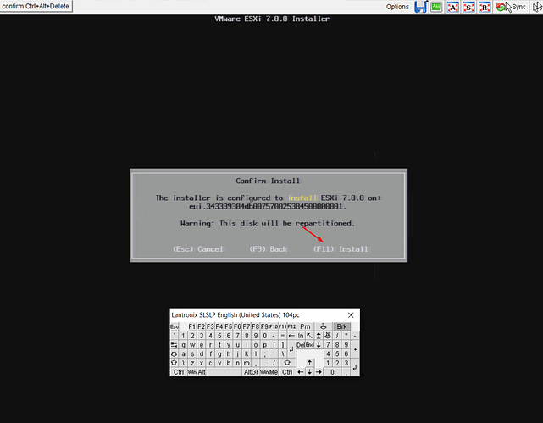Viewport: 543px width, 423px height.
Task: Click the 'A' auto-scale icon in toolbar
Action: [x=452, y=7]
